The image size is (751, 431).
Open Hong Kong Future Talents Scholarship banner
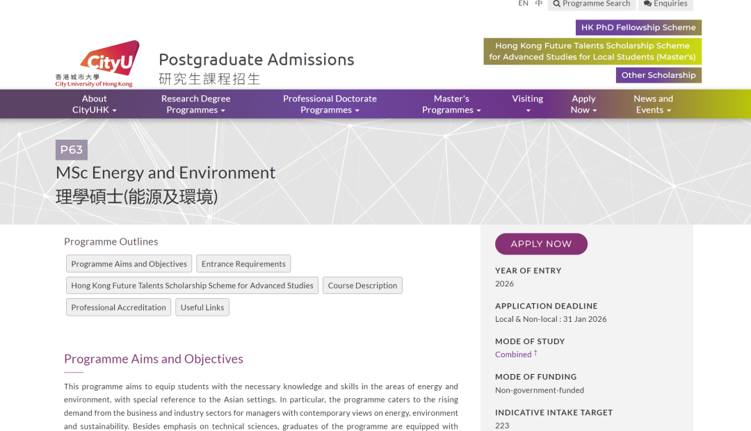click(592, 51)
